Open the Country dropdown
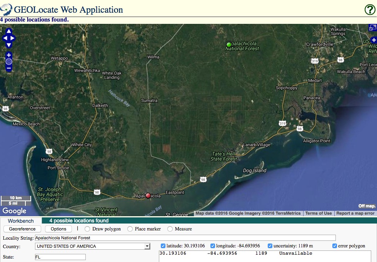The image size is (377, 262). [93, 246]
